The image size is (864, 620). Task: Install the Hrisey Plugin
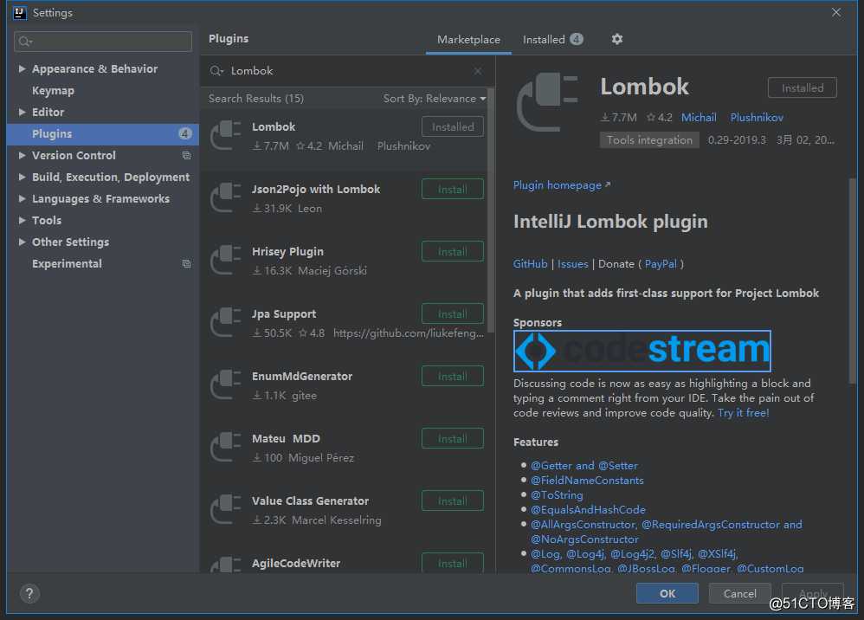(x=453, y=252)
